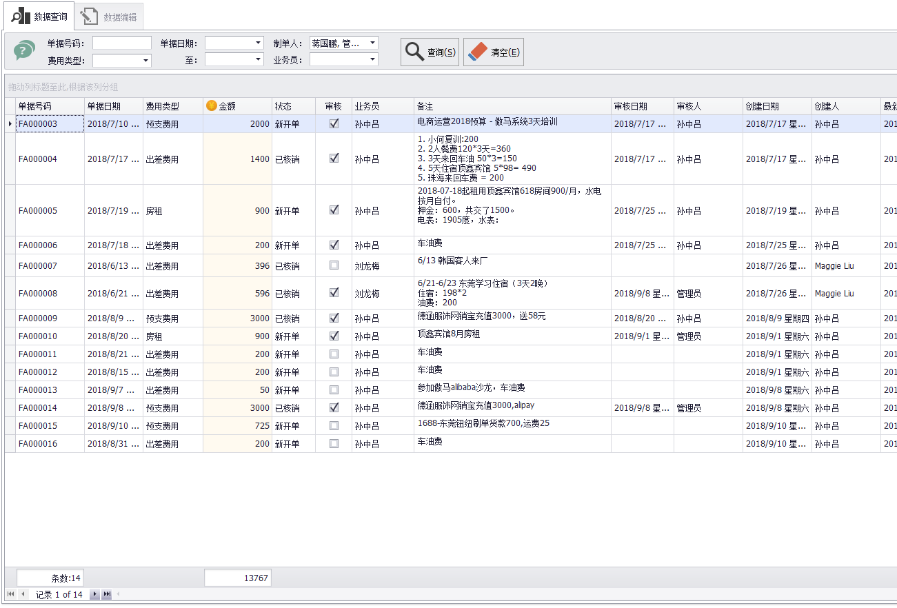This screenshot has width=897, height=608.
Task: Click the group-by panel hint area
Action: point(450,87)
